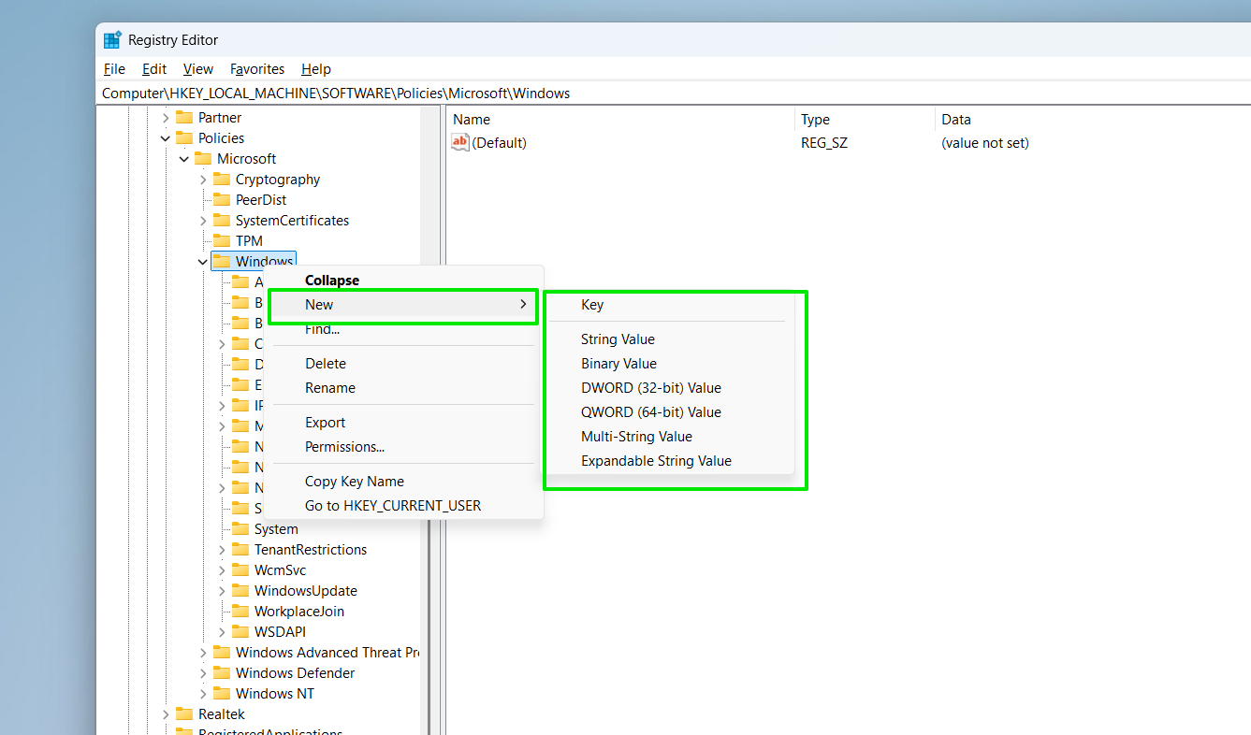
Task: Click the Microsoft folder icon
Action: tap(203, 159)
